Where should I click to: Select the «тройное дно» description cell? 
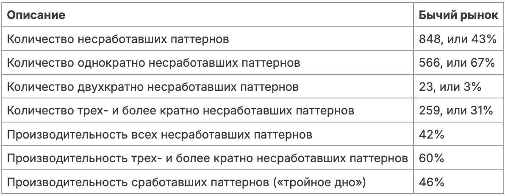(x=208, y=182)
